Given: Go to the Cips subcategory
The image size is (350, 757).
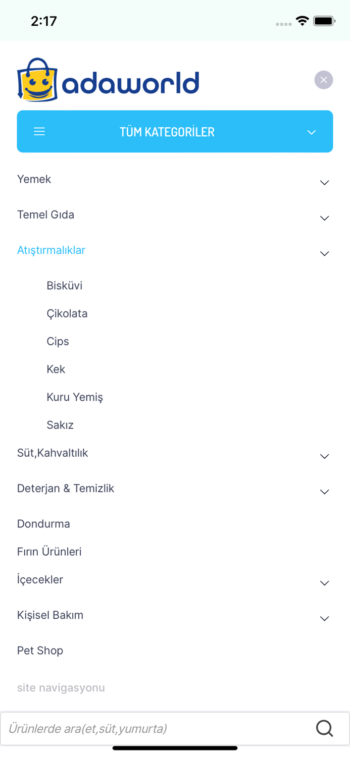Looking at the screenshot, I should click(x=58, y=342).
